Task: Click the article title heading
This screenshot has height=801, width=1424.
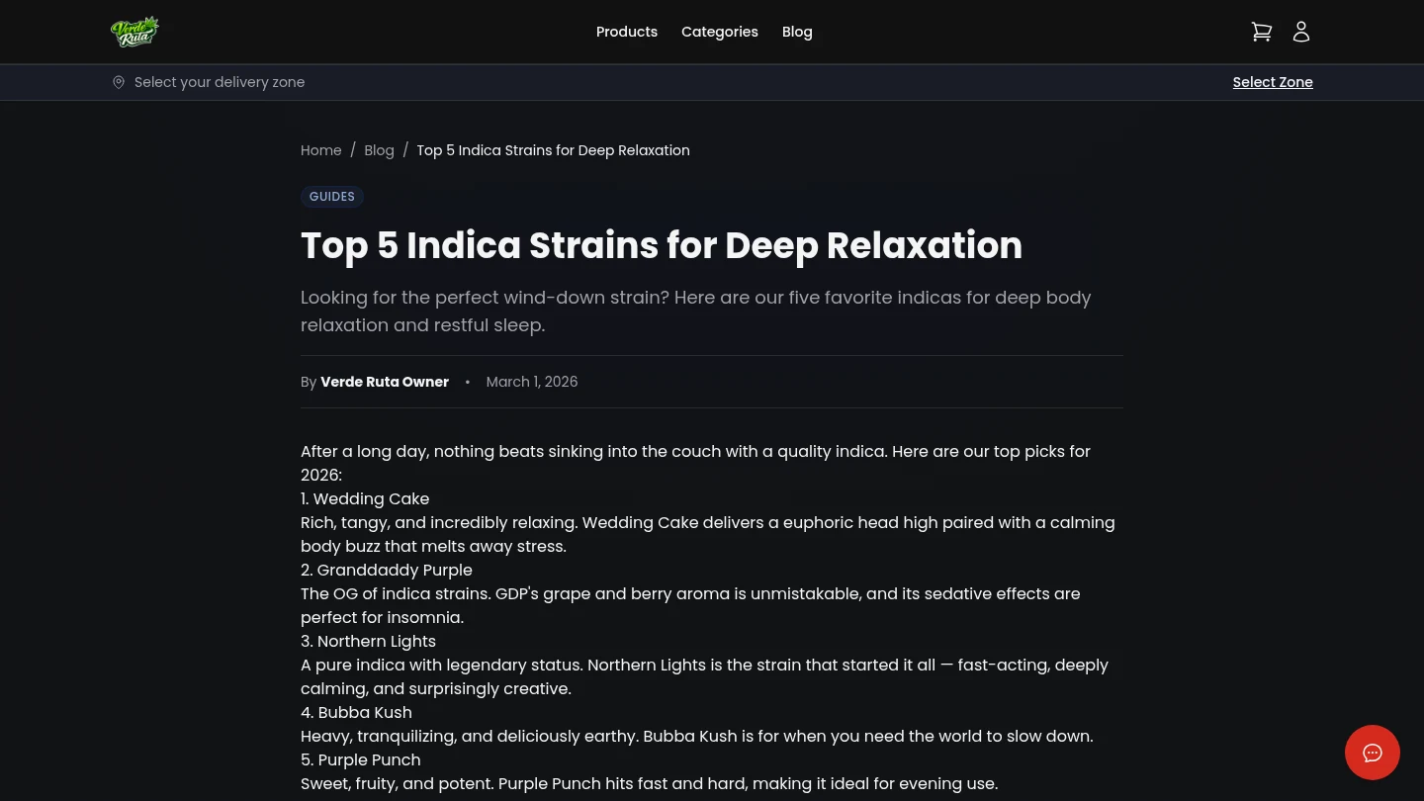Action: [x=662, y=245]
